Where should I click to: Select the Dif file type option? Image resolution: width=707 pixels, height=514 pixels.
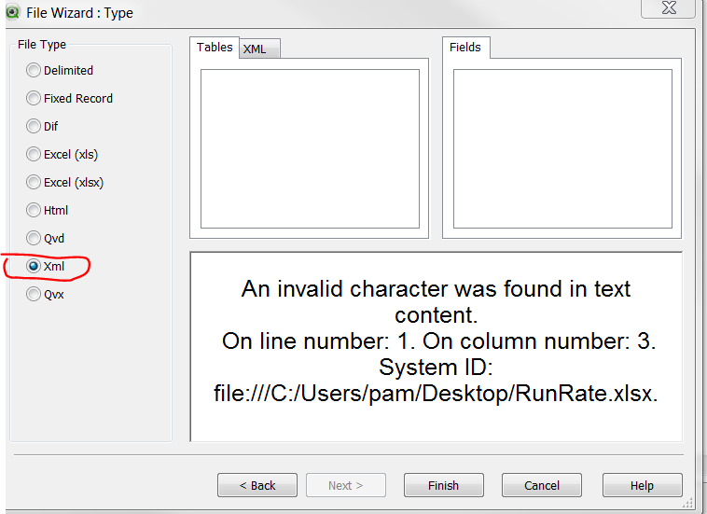[34, 126]
